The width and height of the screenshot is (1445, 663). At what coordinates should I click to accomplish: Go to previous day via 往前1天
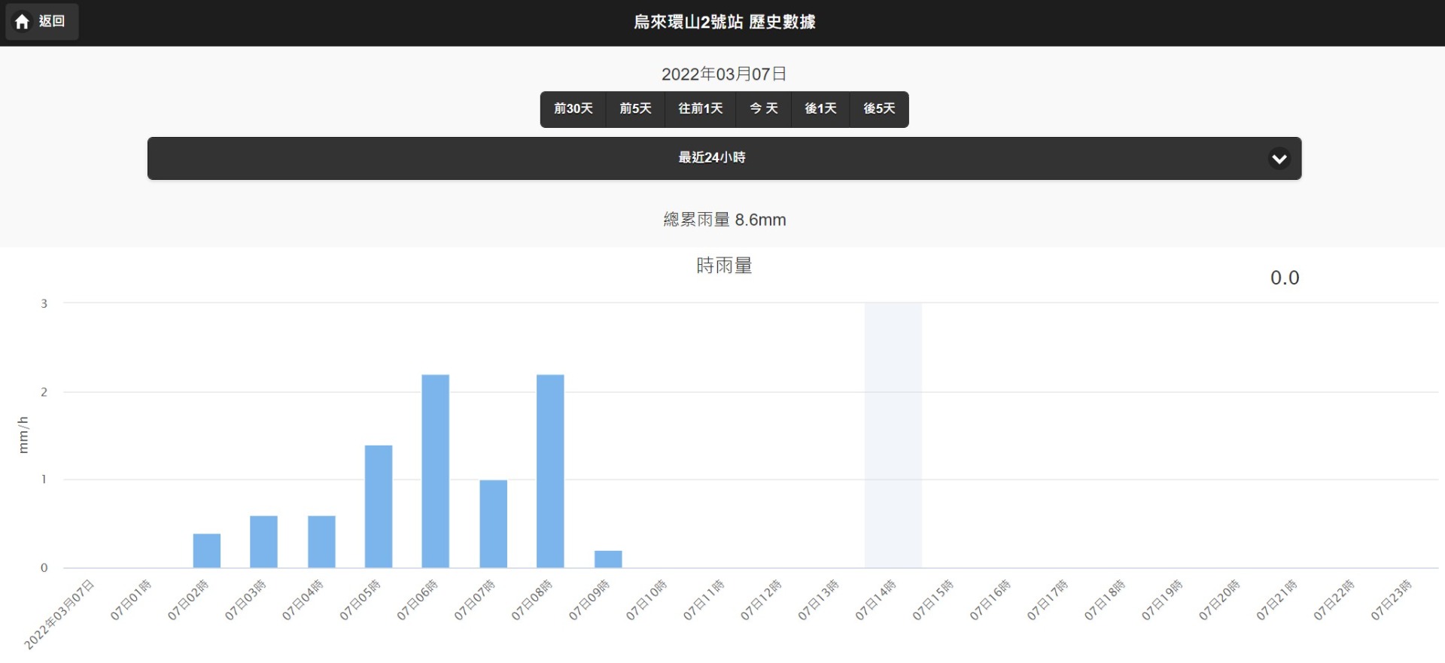click(x=700, y=109)
